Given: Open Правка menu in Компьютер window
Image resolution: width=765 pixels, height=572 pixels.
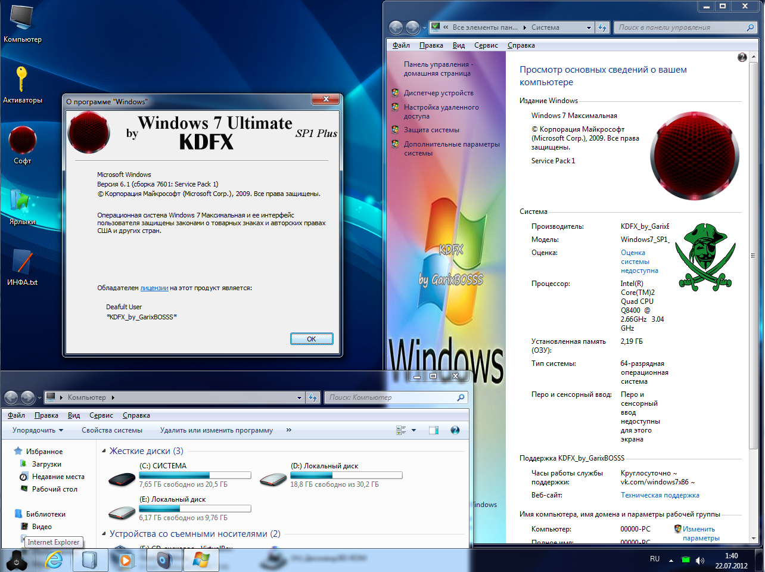Looking at the screenshot, I should (x=46, y=415).
